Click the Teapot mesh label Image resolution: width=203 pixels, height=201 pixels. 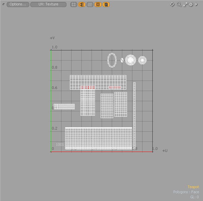tap(193, 187)
